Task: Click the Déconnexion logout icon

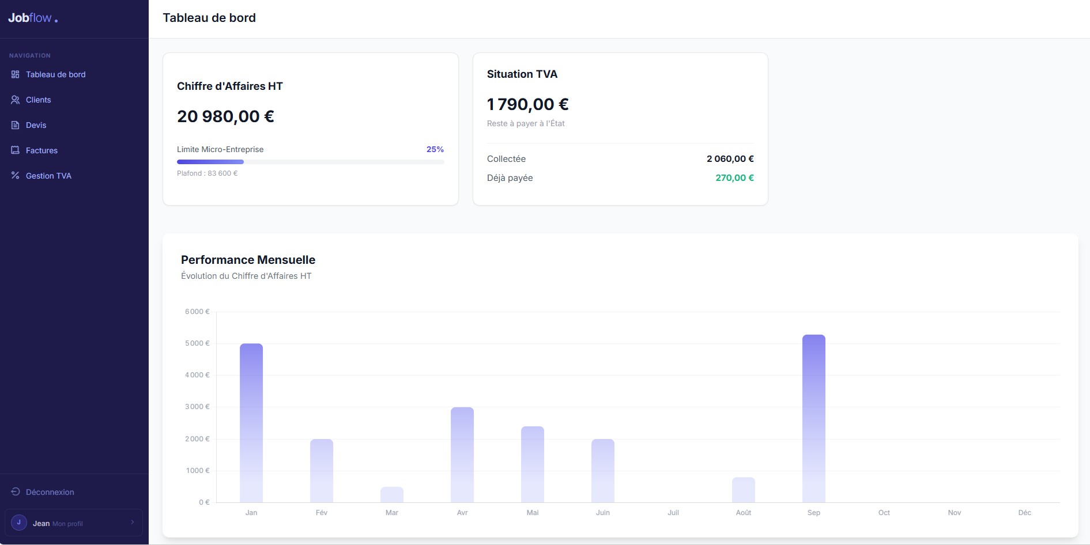Action: [16, 492]
